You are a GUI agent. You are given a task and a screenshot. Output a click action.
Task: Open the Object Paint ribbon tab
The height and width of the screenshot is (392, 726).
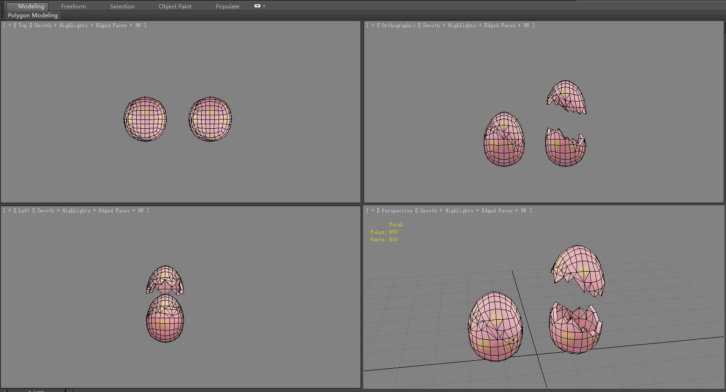[175, 6]
